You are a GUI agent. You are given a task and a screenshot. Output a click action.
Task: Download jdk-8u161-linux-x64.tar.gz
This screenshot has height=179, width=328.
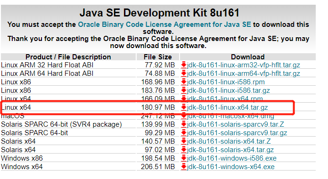tap(227, 107)
